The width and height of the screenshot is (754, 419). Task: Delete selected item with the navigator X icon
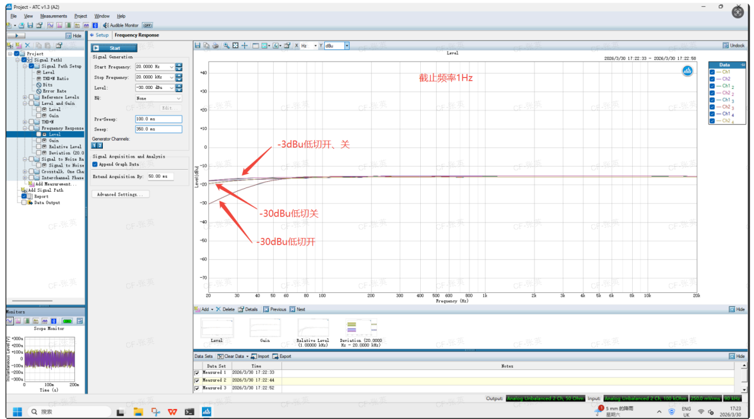pyautogui.click(x=27, y=45)
